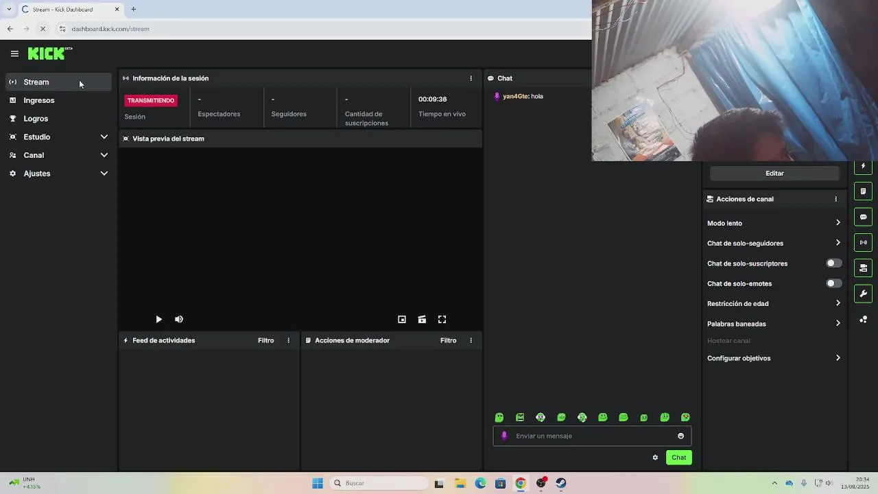Mute the stream preview volume
878x494 pixels.
[179, 319]
